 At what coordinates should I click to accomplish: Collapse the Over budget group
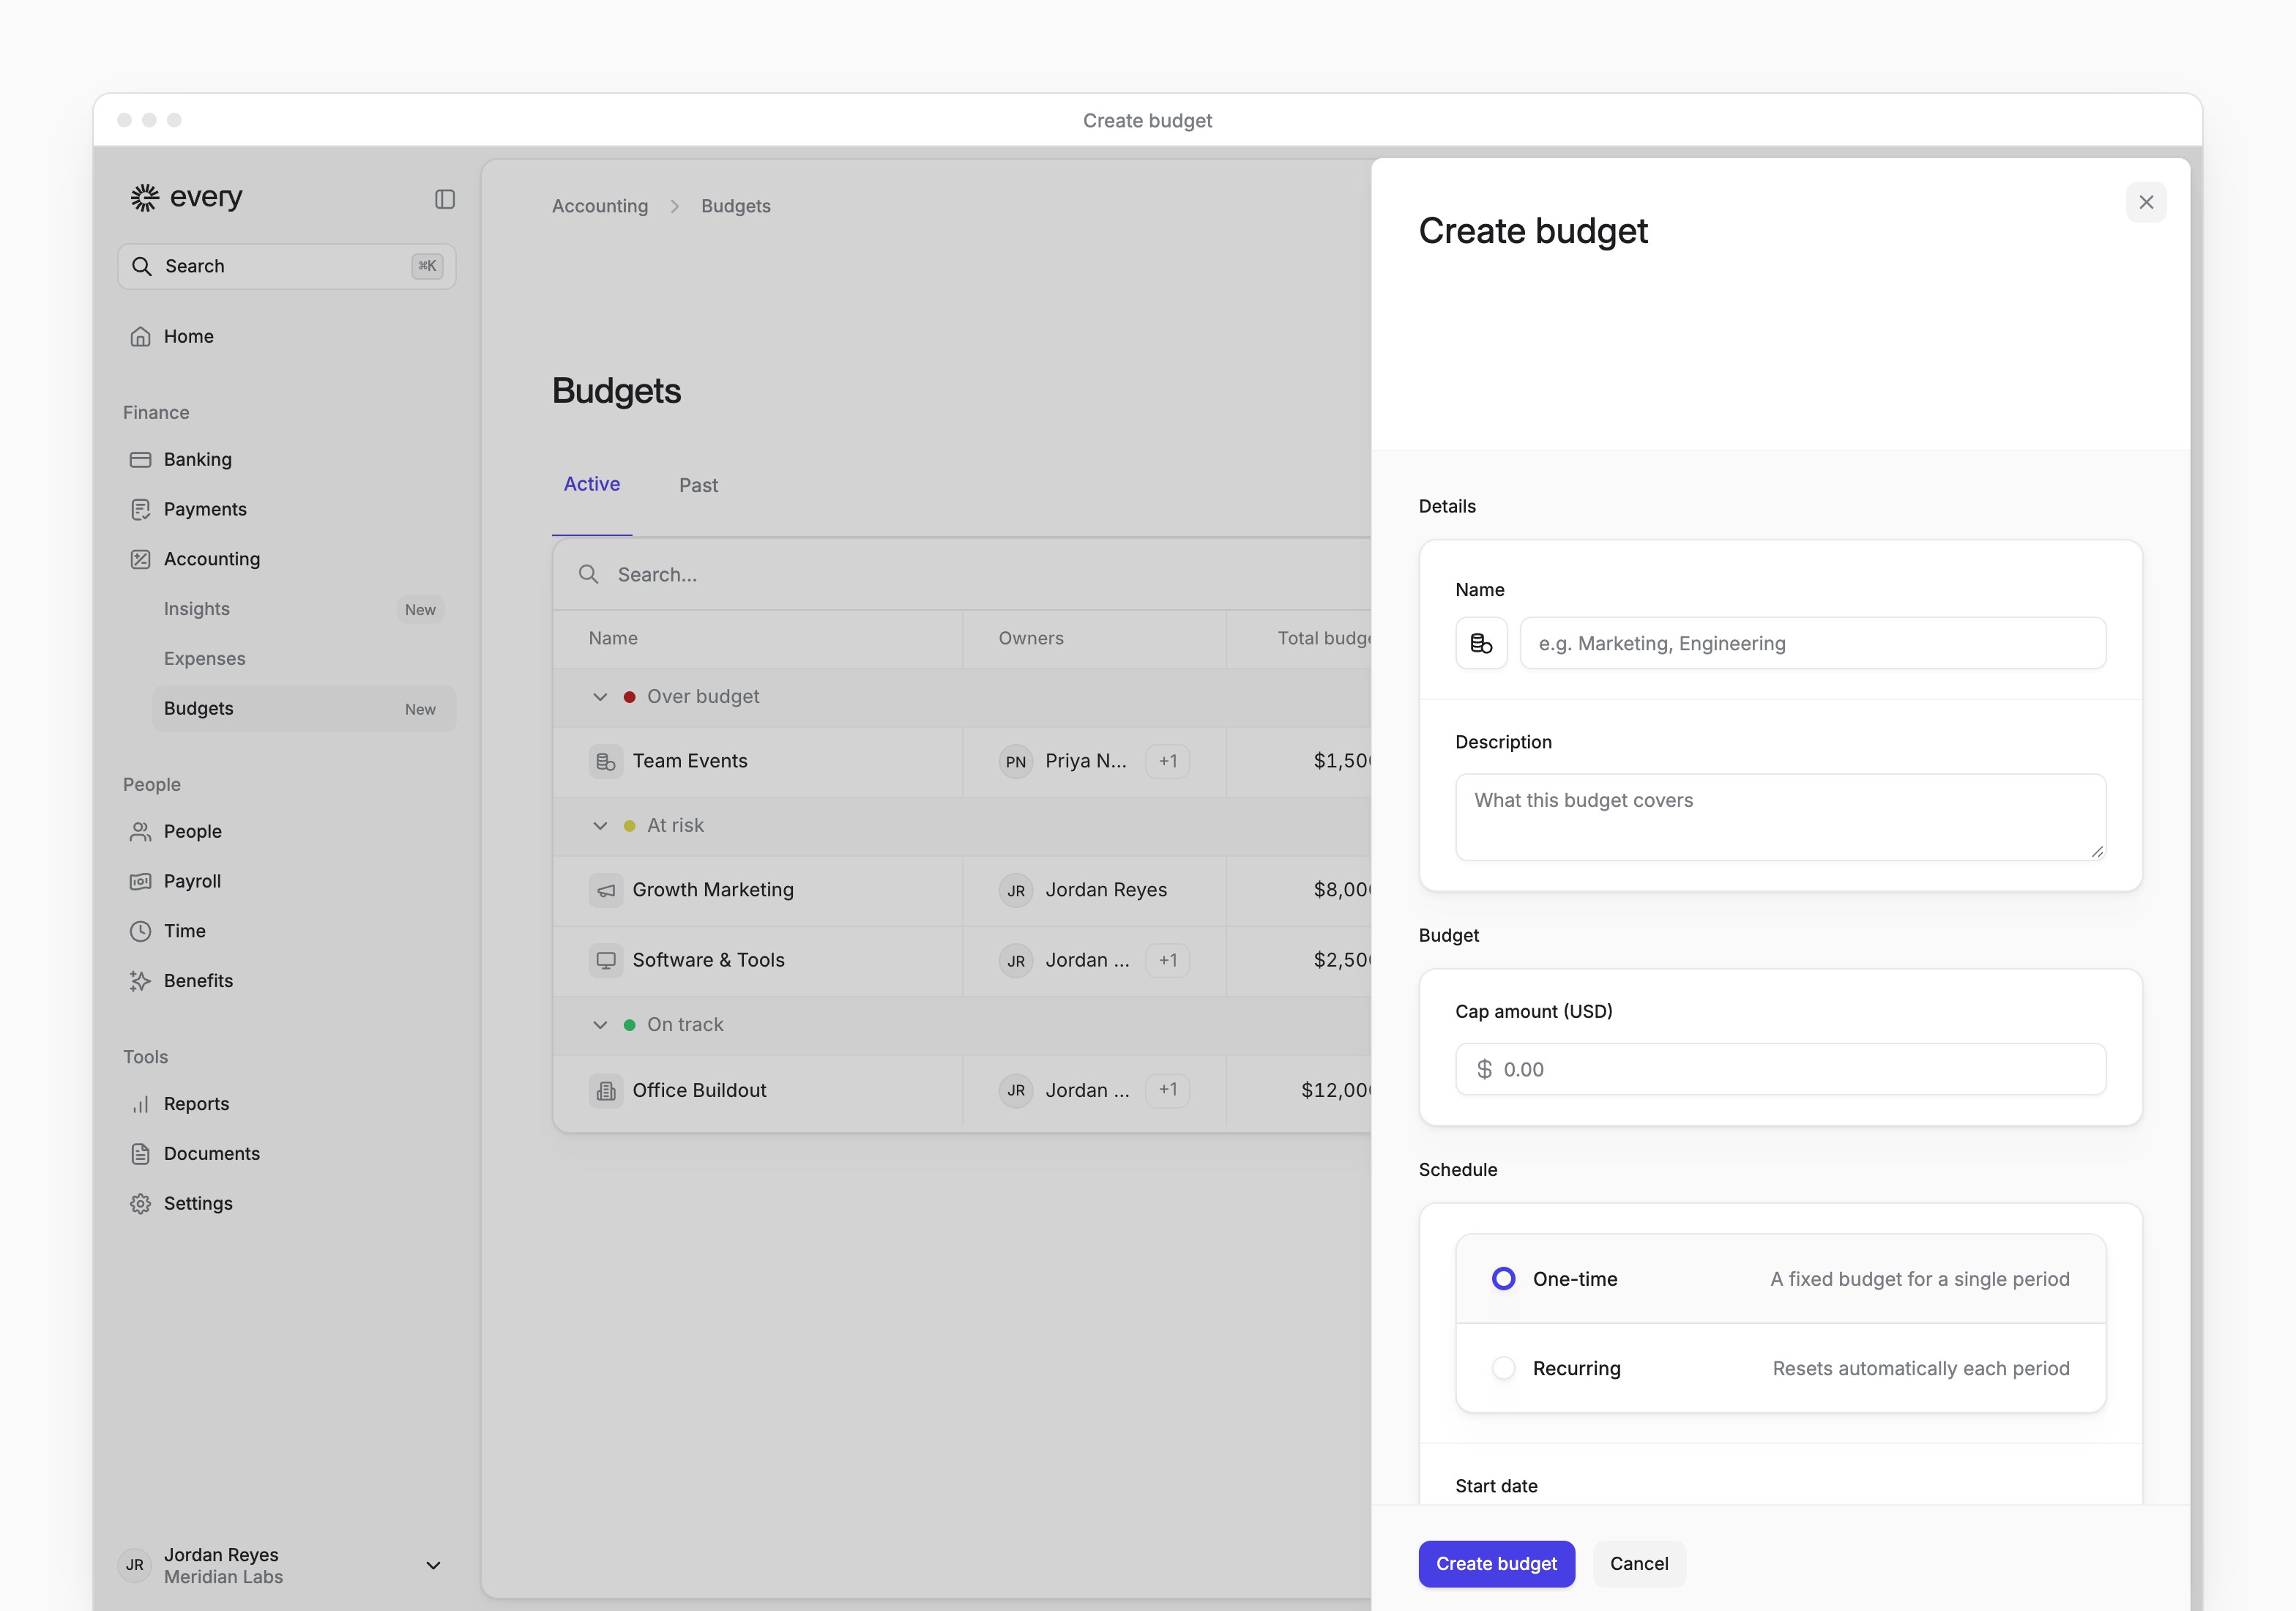coord(600,697)
